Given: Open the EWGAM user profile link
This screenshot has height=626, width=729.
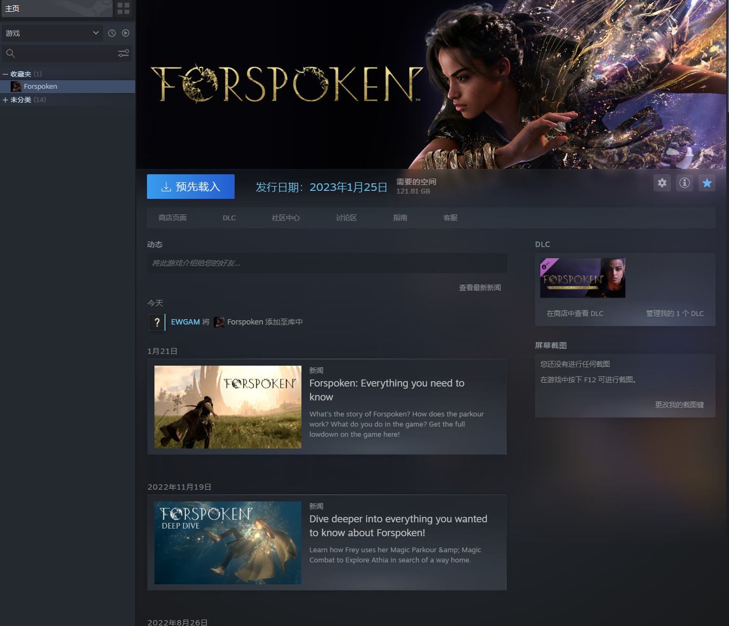Looking at the screenshot, I should point(185,322).
